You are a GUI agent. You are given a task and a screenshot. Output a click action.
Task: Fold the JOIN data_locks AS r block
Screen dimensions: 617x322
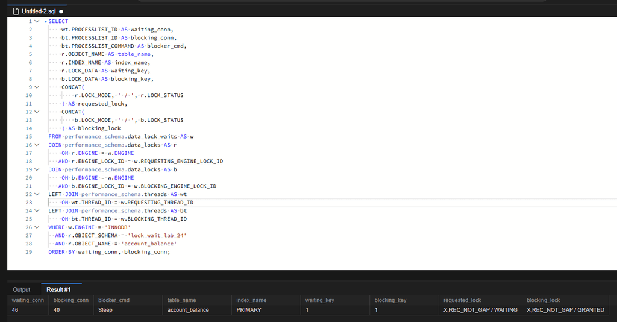(37, 145)
